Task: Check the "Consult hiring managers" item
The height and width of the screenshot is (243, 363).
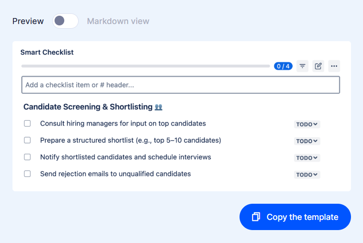Action: (x=27, y=123)
